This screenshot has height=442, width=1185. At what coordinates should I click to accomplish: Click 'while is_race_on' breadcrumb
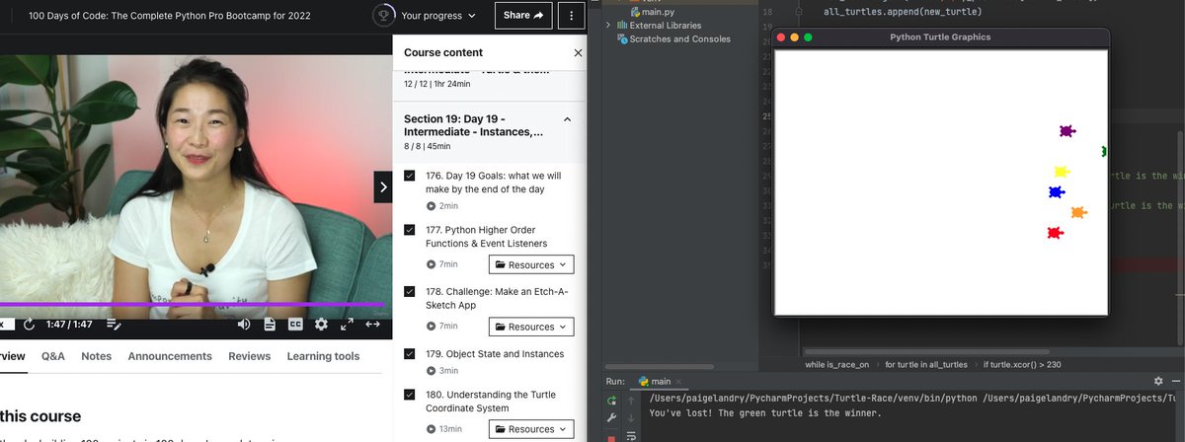click(836, 364)
